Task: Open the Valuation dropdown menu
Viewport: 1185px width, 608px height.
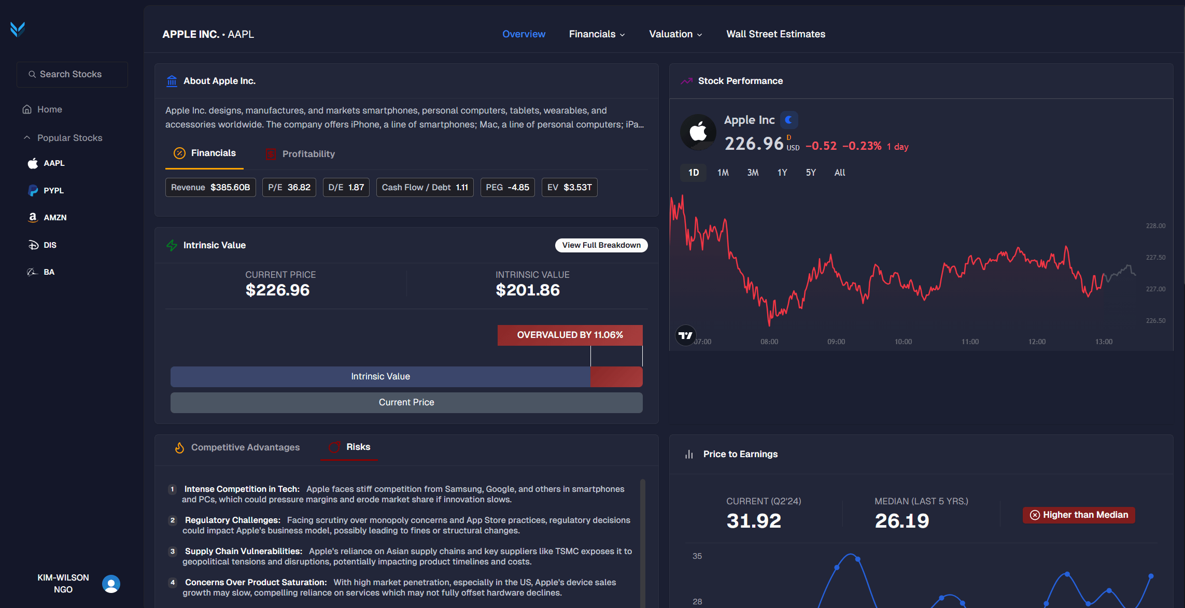Action: point(676,34)
